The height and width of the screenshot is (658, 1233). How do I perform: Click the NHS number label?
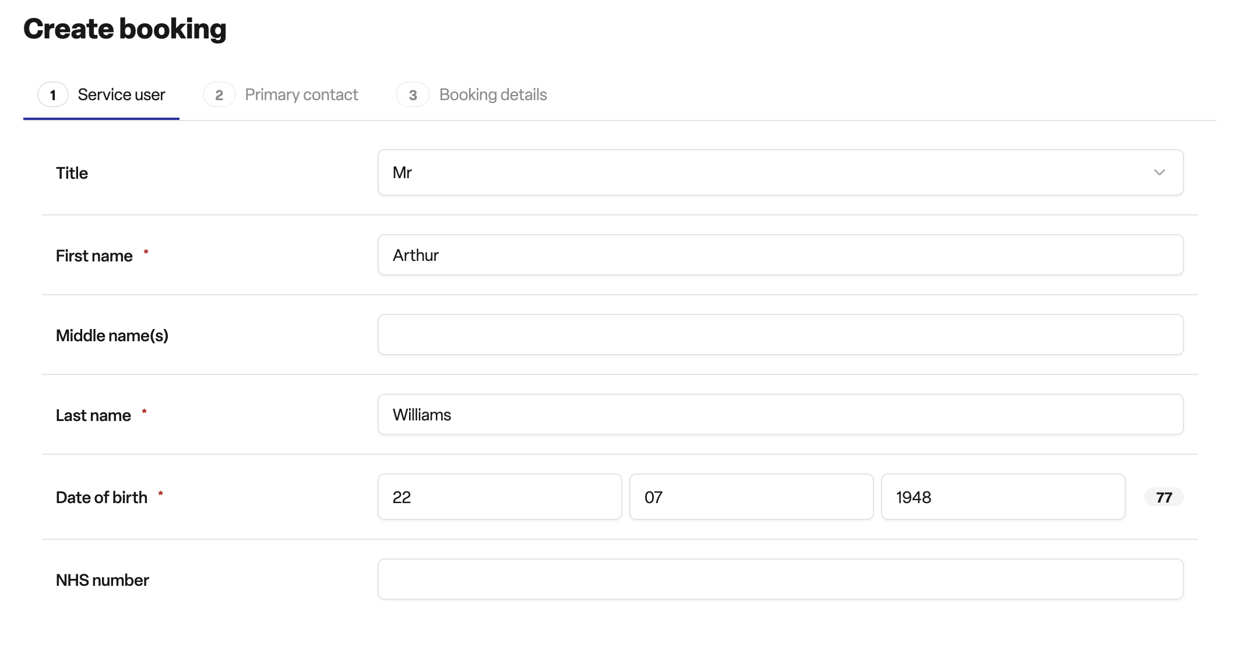coord(103,580)
